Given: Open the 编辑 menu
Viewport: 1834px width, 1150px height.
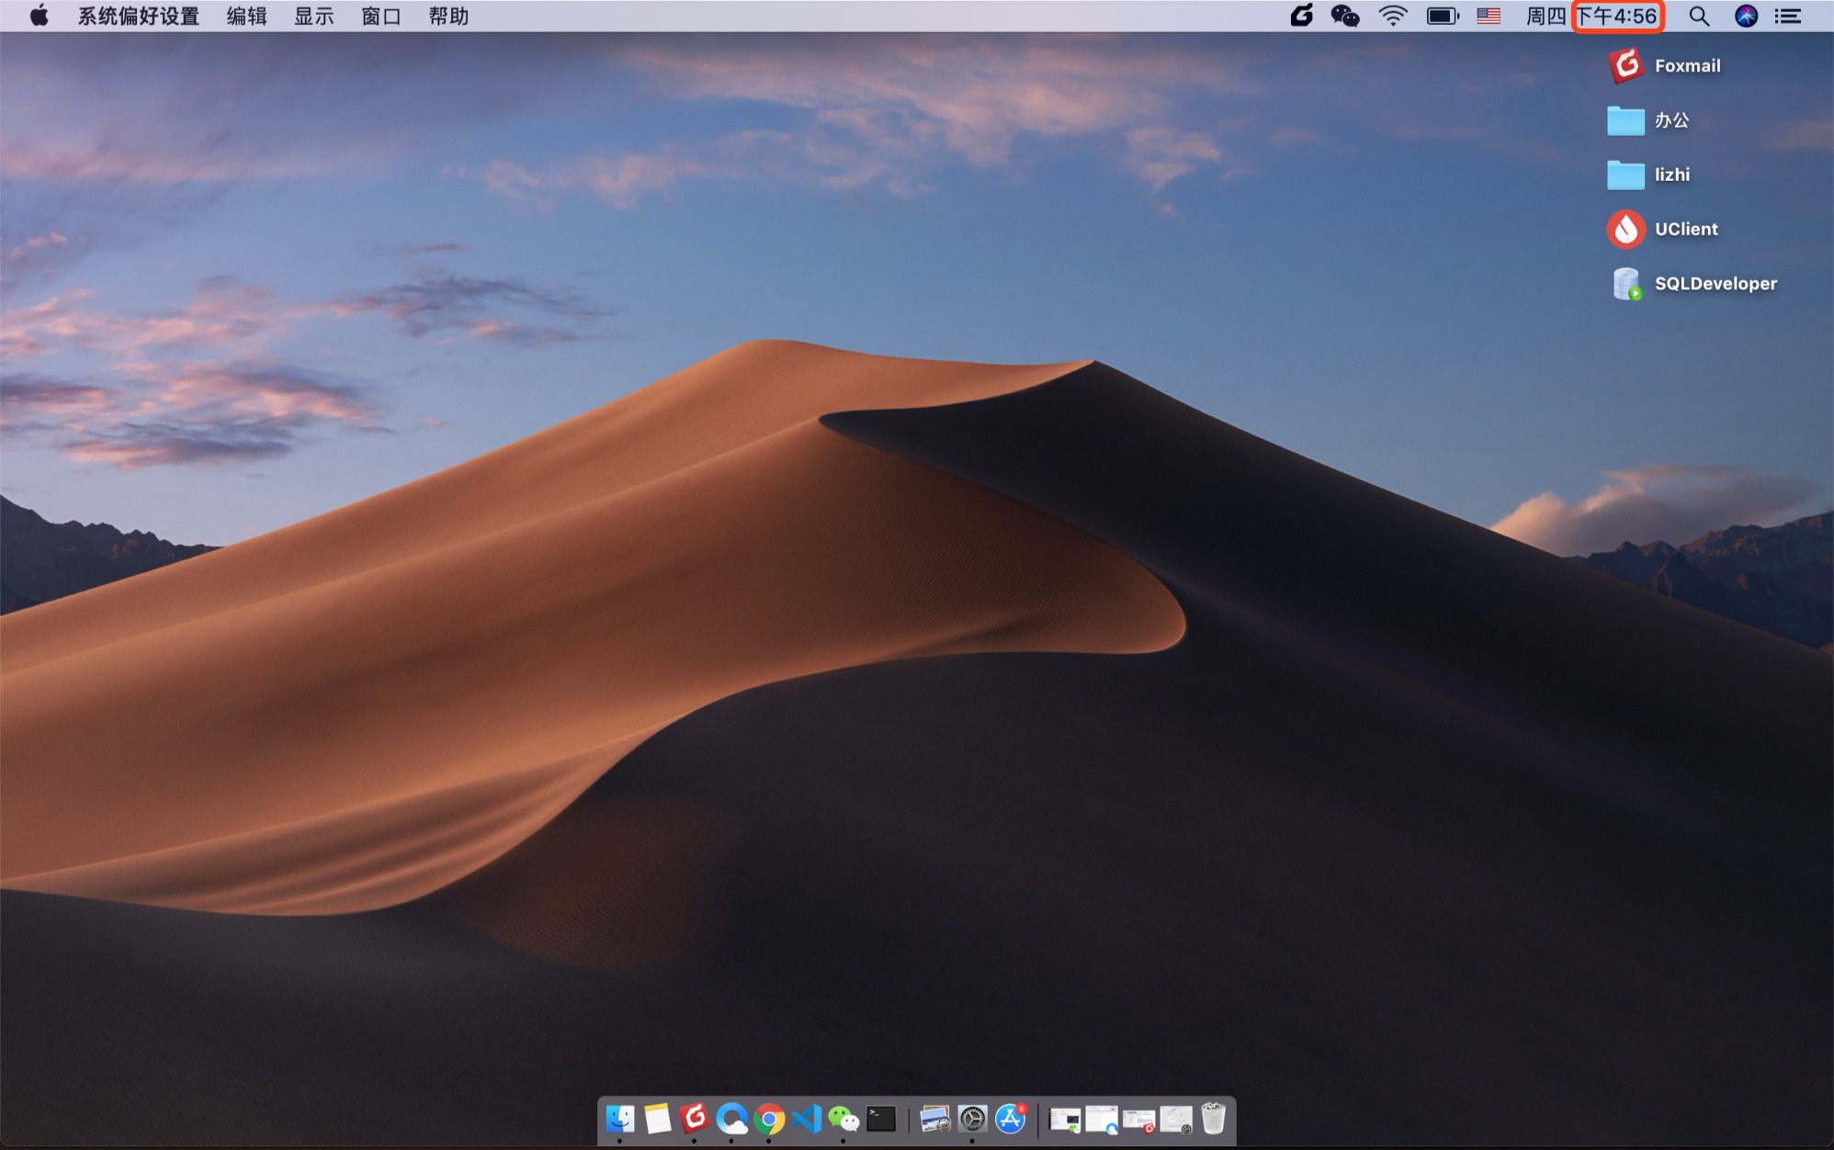Looking at the screenshot, I should point(246,16).
